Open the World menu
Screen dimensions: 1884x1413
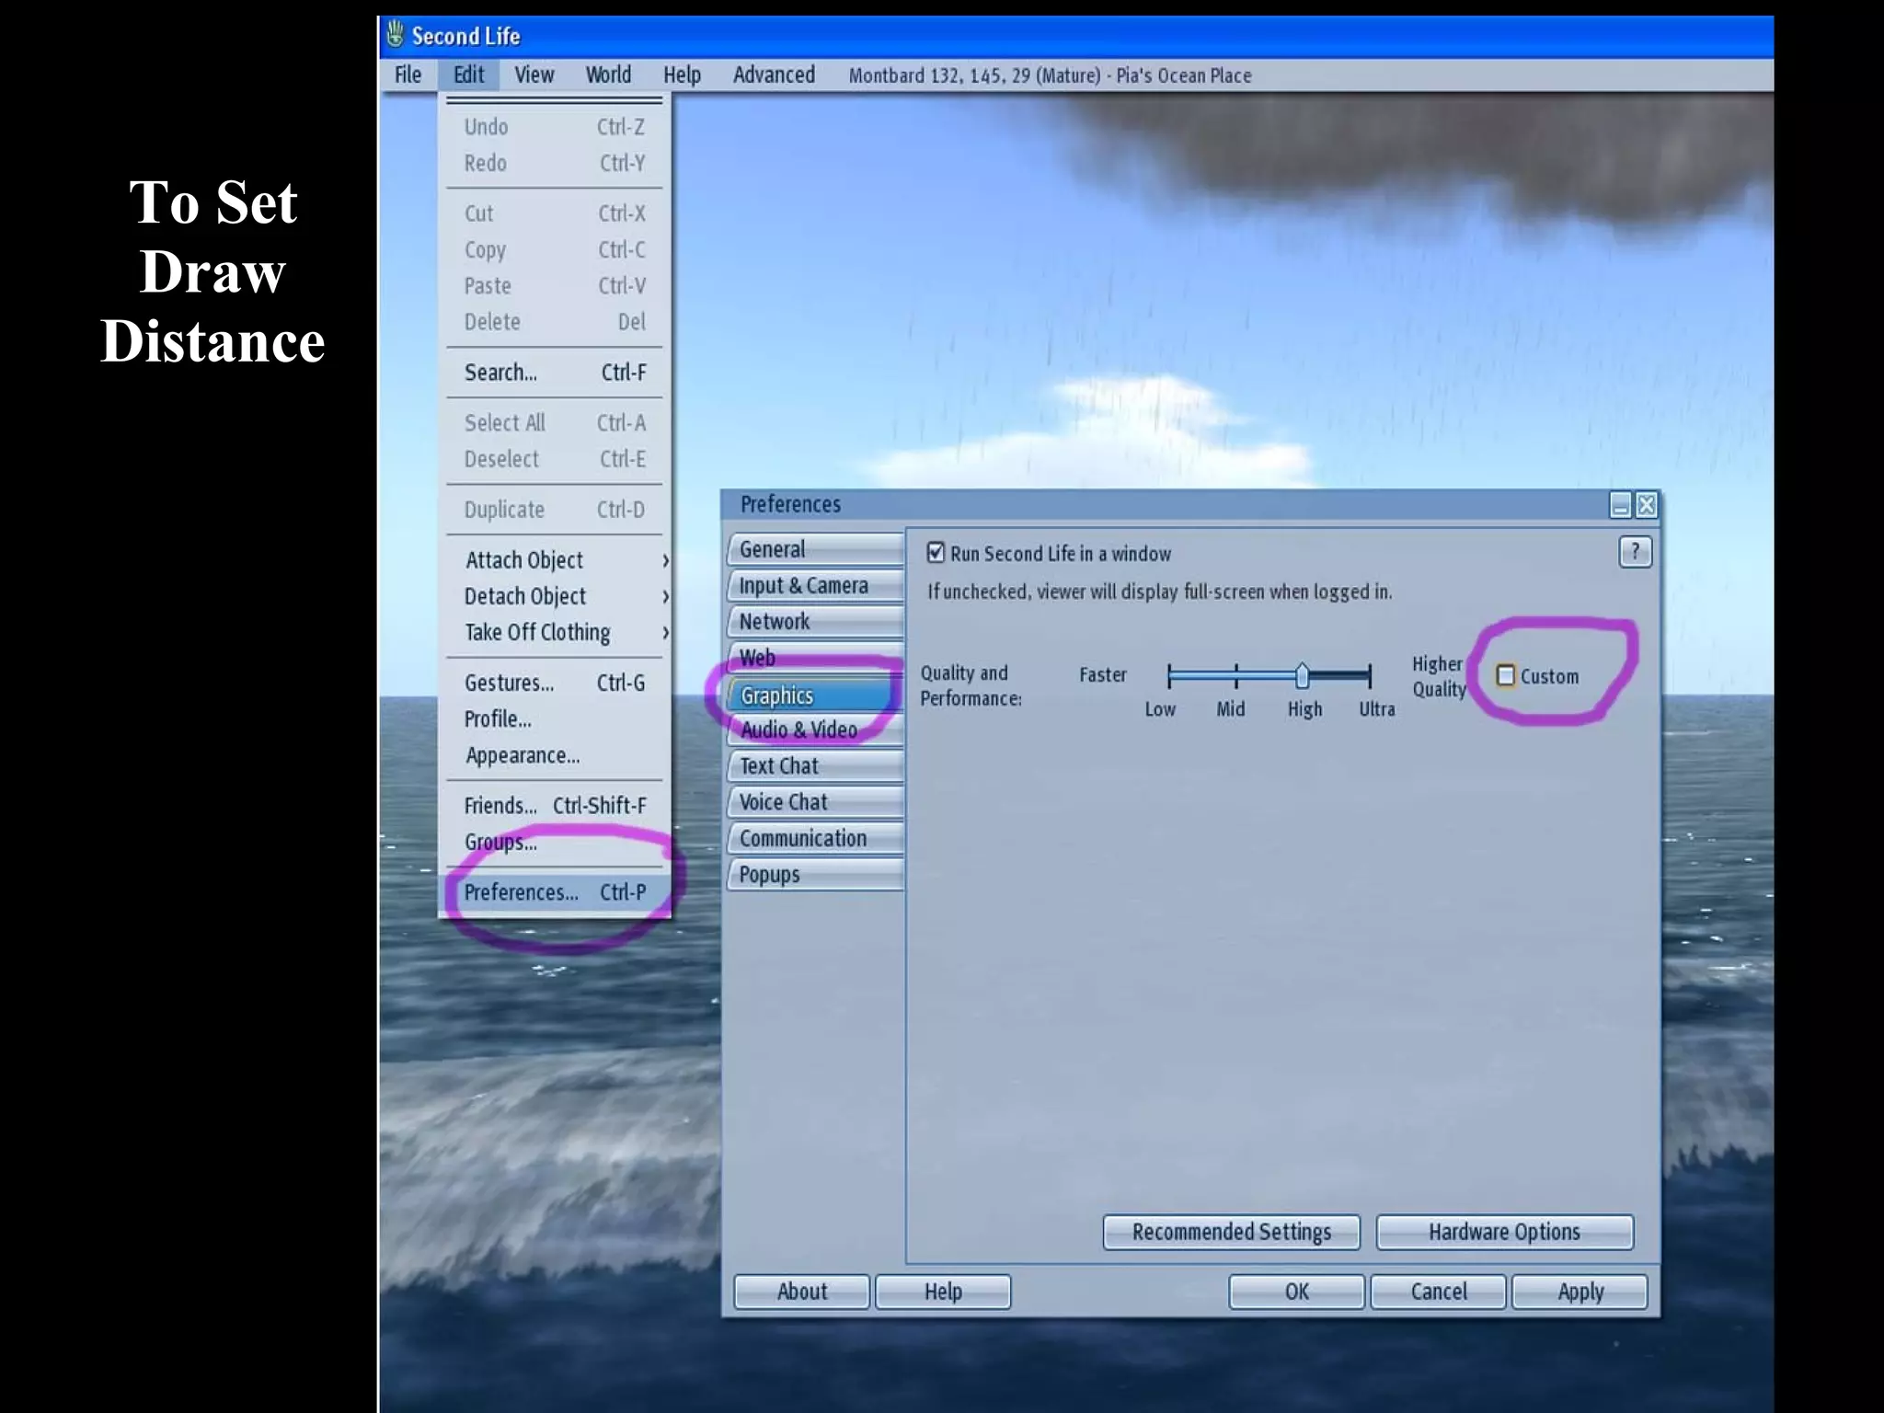[x=608, y=75]
